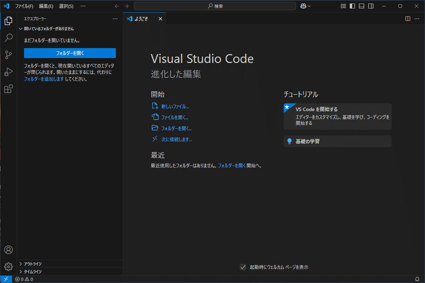Click the remote window status bar icon
The image size is (425, 283).
click(6, 279)
